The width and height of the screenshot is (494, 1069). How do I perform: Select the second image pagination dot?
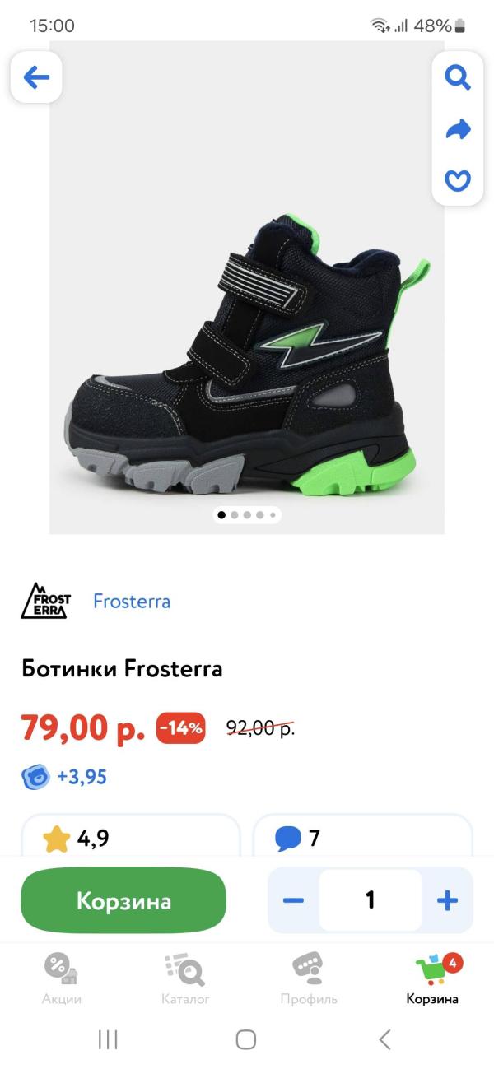[x=235, y=515]
